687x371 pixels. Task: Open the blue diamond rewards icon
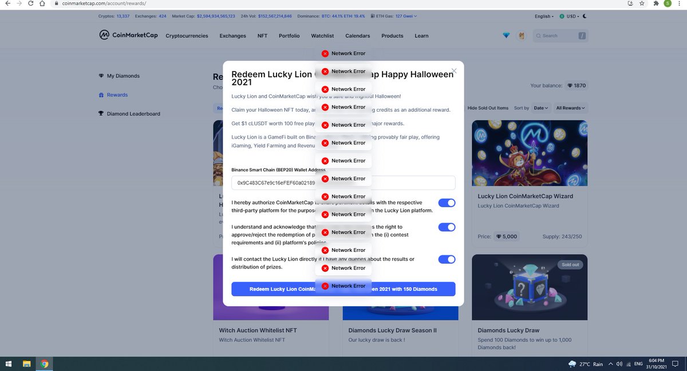[506, 35]
